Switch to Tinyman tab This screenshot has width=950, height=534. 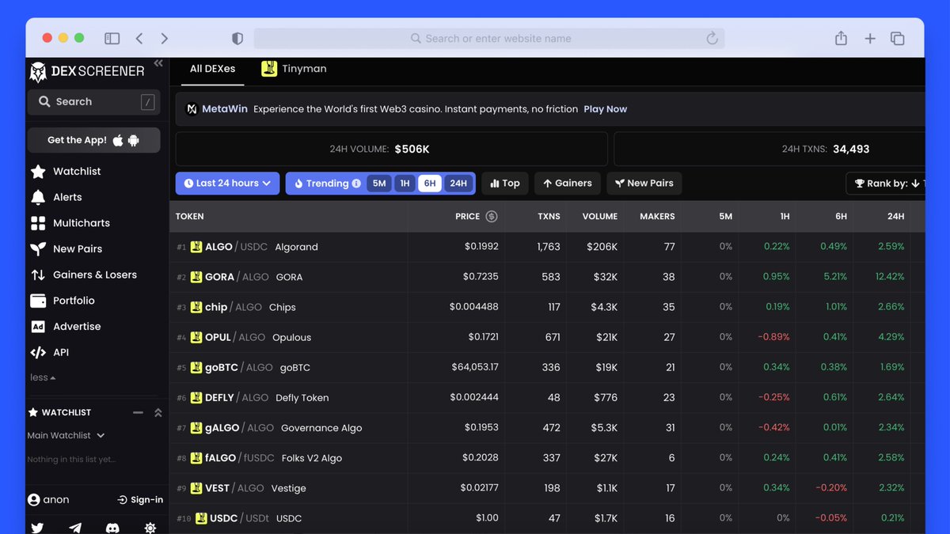pyautogui.click(x=294, y=69)
